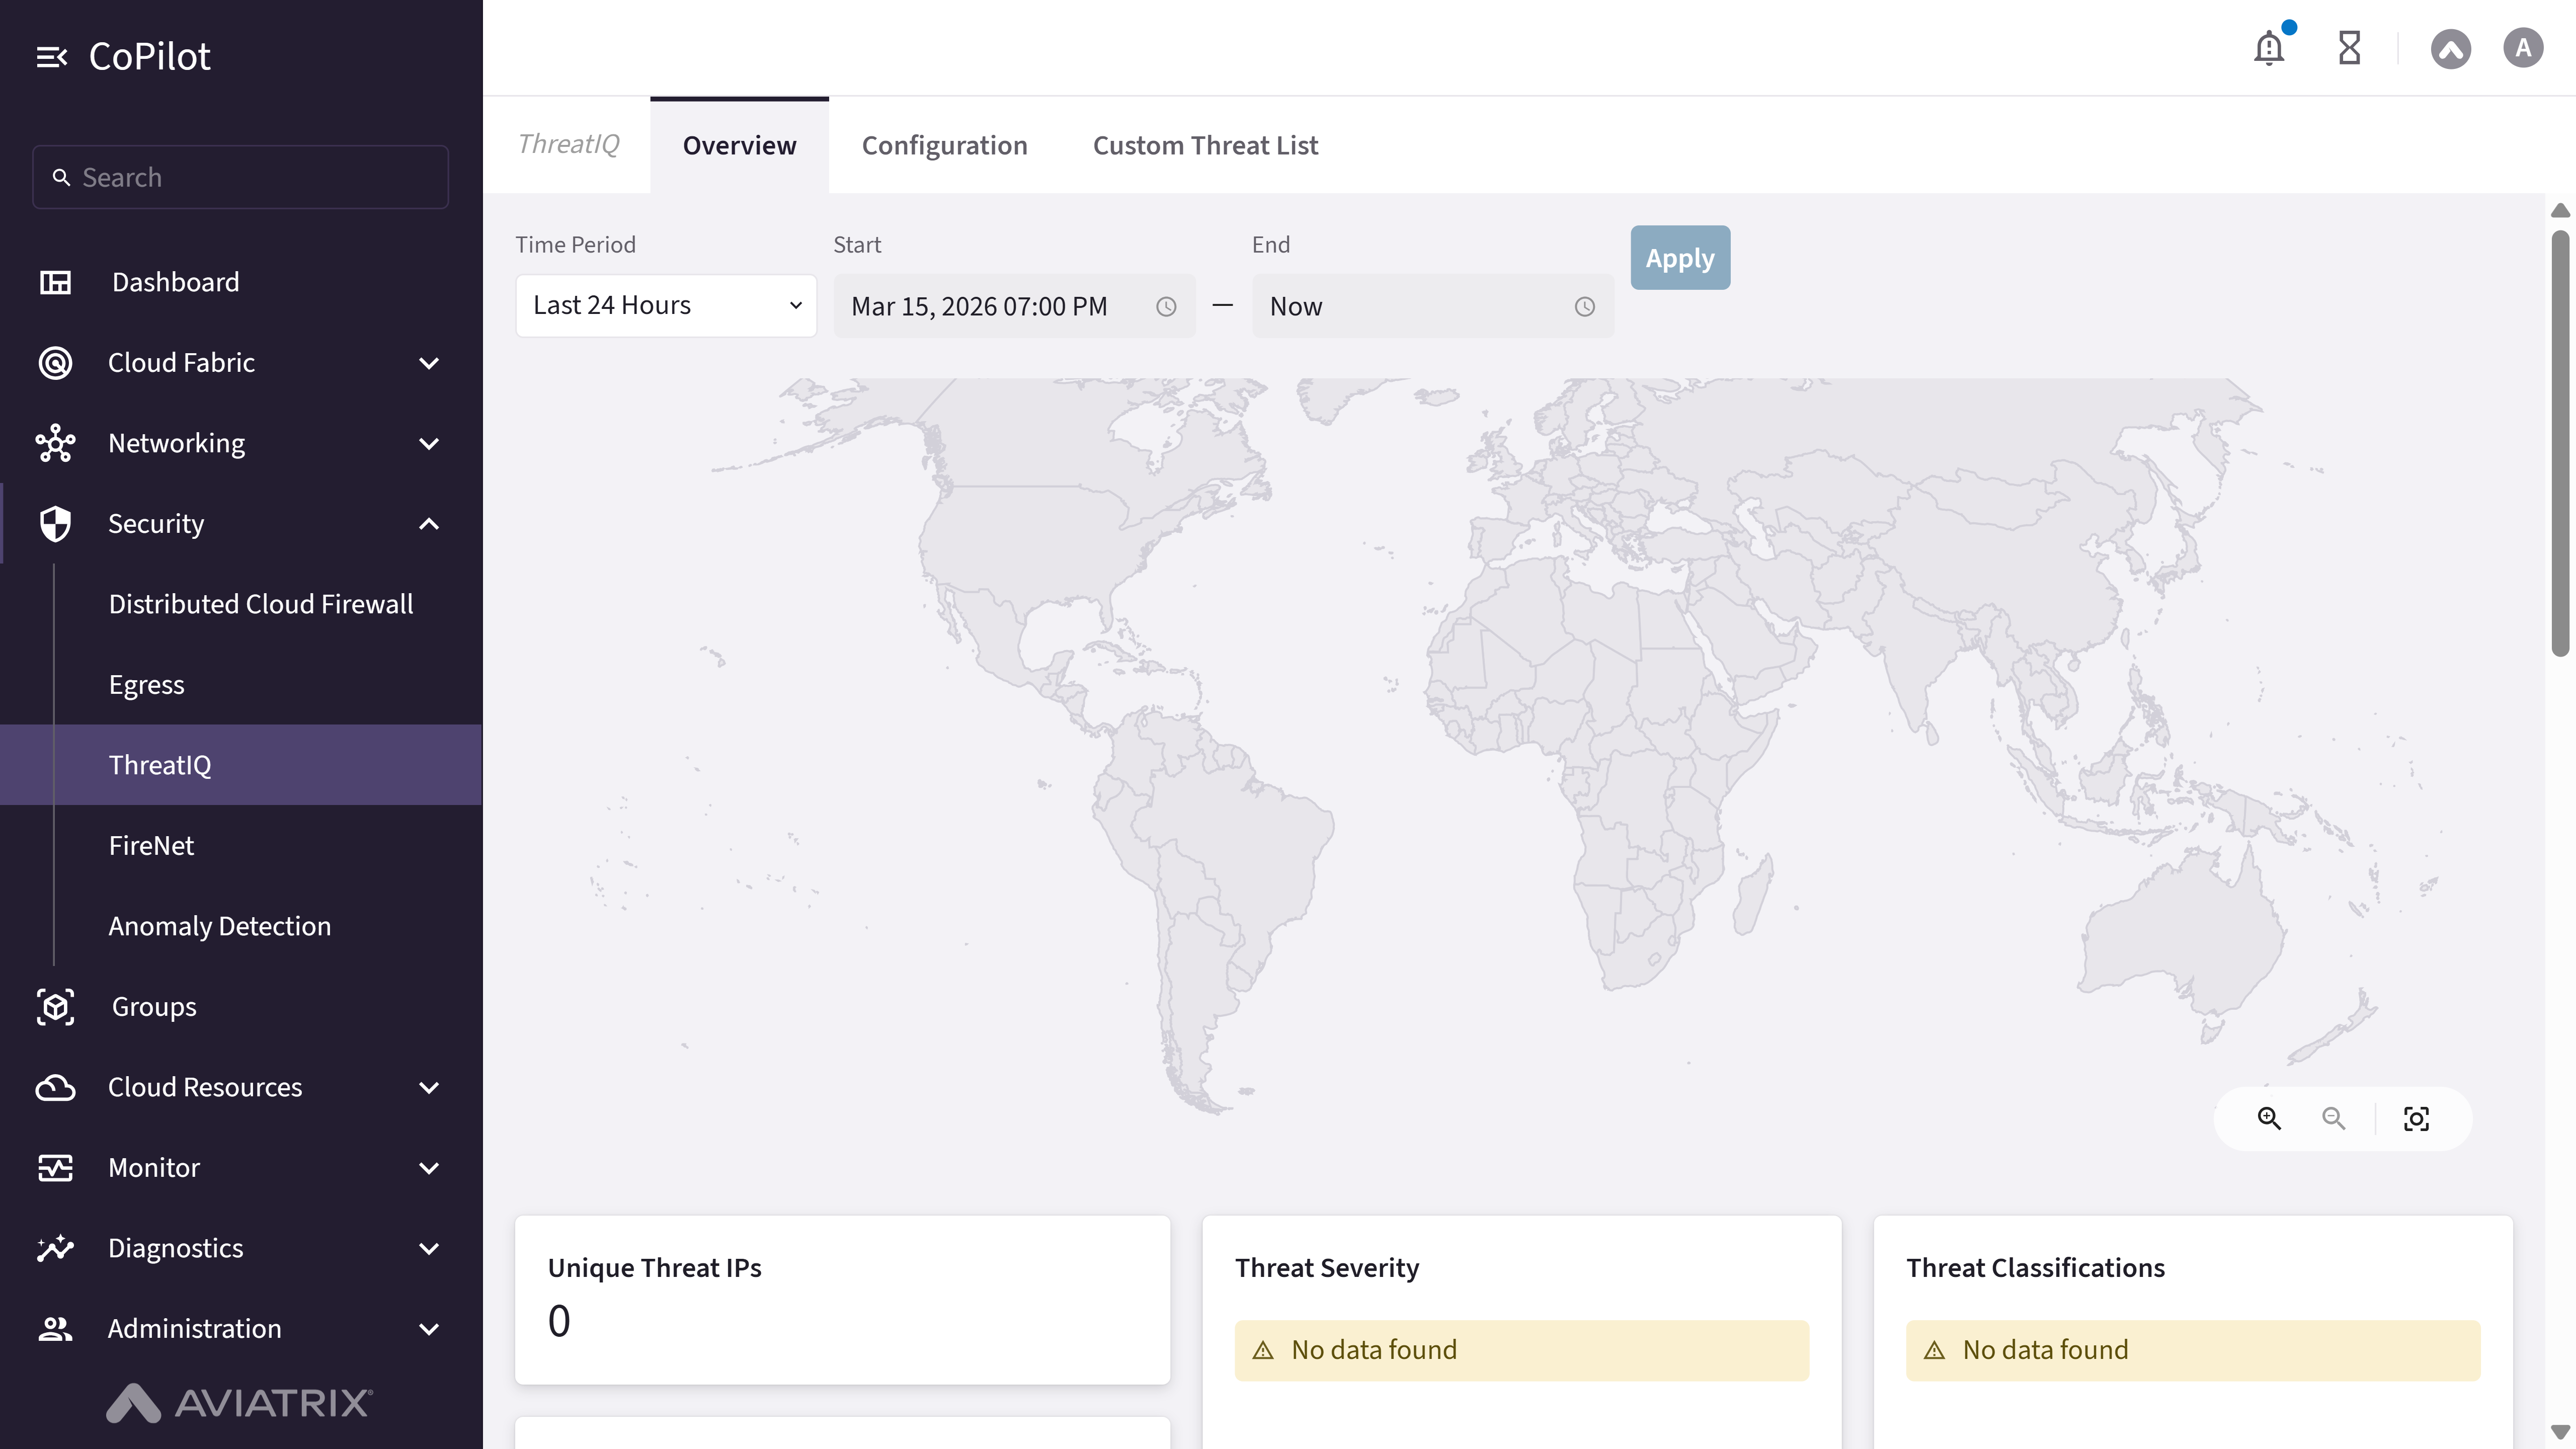Expand the Diagnostics section
The image size is (2576, 1449).
coord(429,1249)
